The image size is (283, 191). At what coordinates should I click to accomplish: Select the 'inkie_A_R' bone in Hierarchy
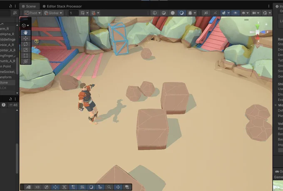click(x=7, y=45)
